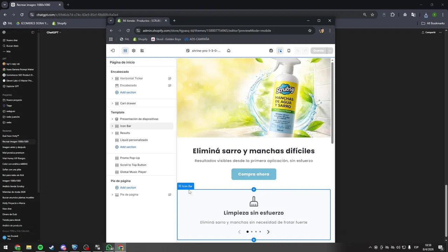Select the second slide pagination dot

click(x=252, y=232)
